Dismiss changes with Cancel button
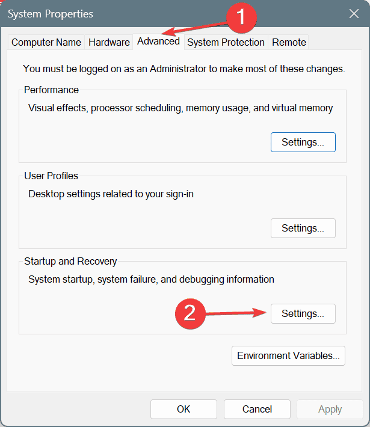The height and width of the screenshot is (427, 370). click(257, 409)
